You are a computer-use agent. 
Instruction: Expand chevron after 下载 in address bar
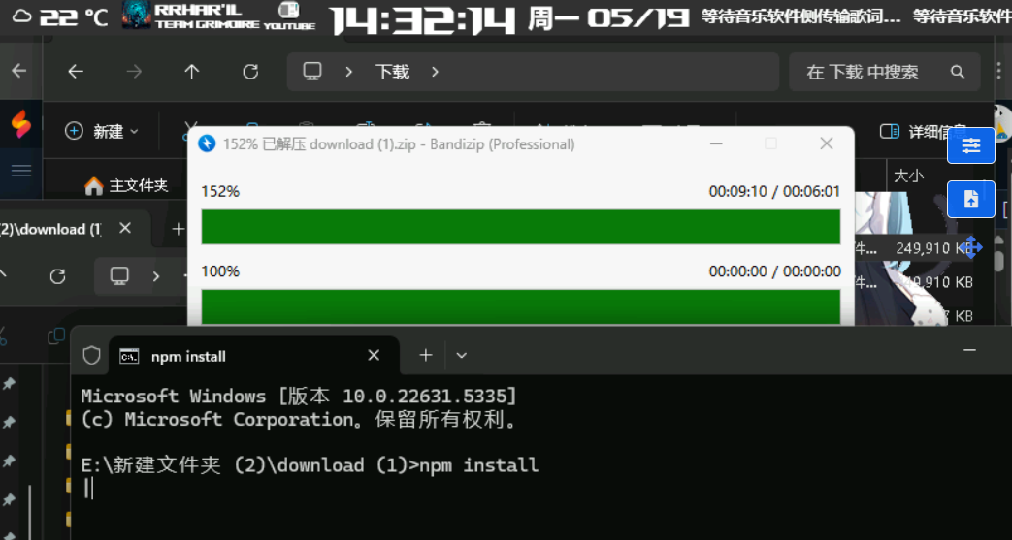click(x=435, y=72)
